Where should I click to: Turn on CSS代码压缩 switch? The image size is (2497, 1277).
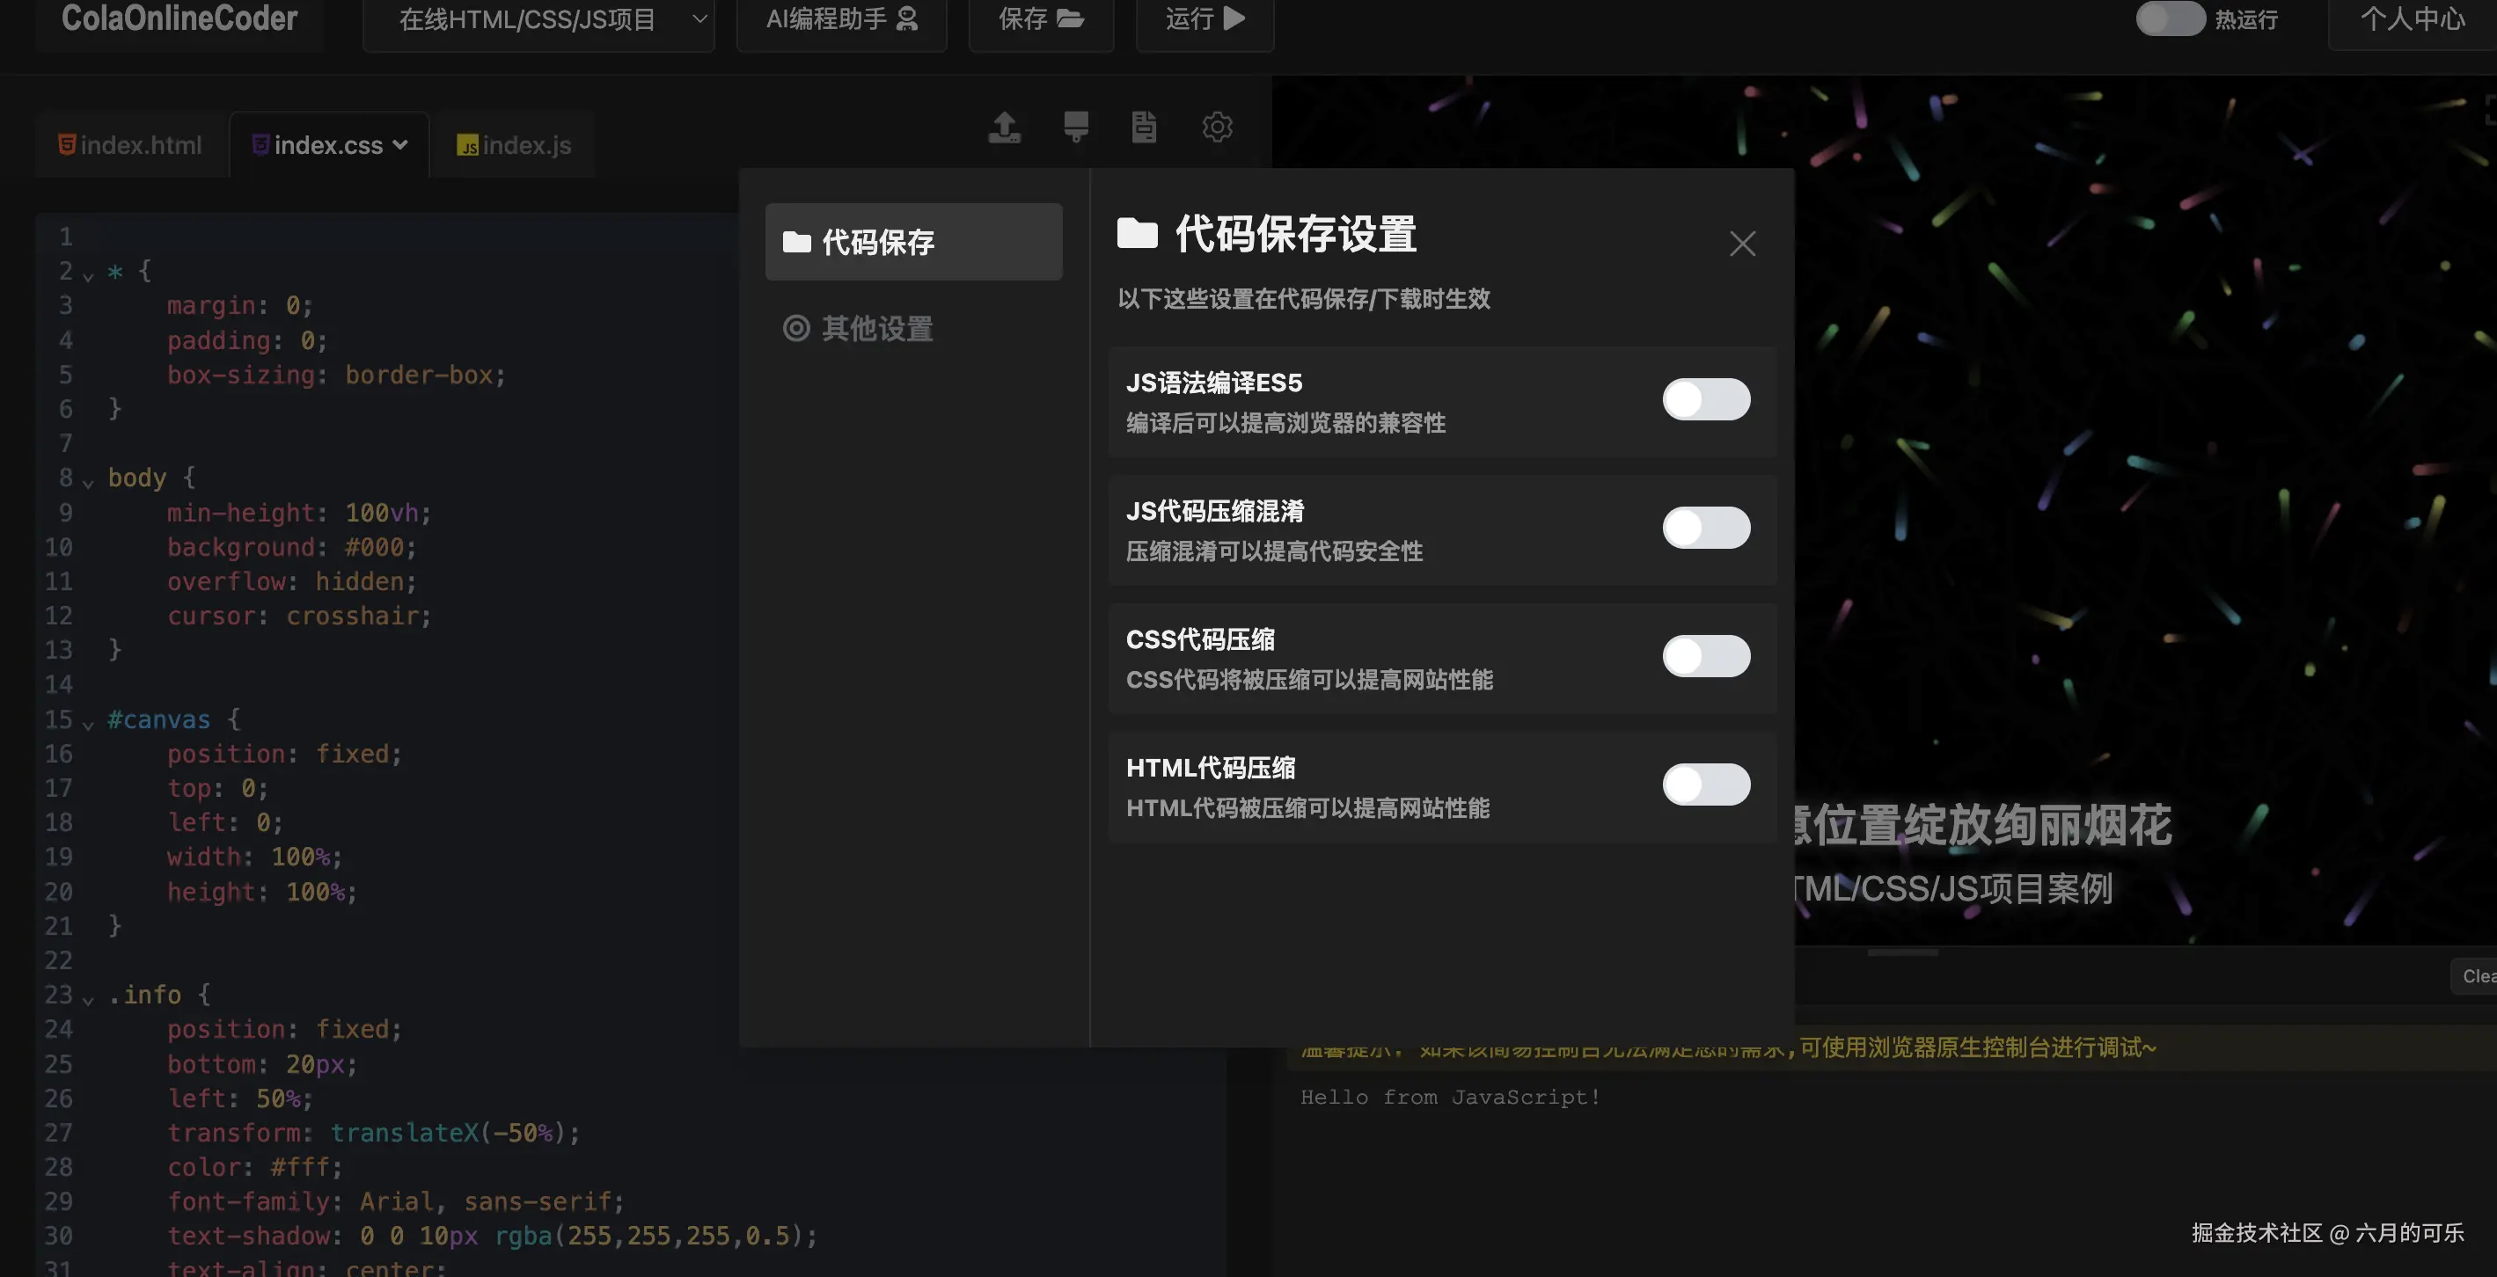pyautogui.click(x=1706, y=656)
